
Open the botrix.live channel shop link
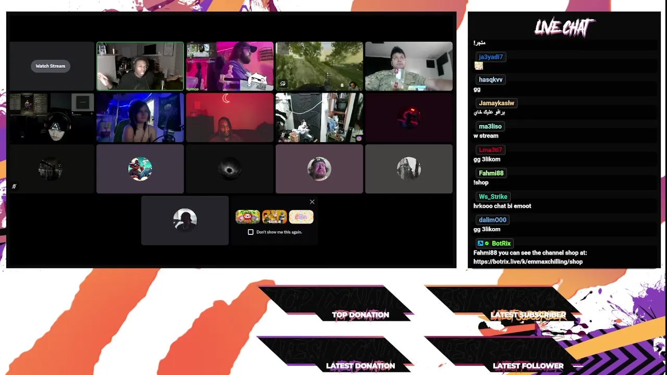pyautogui.click(x=528, y=261)
